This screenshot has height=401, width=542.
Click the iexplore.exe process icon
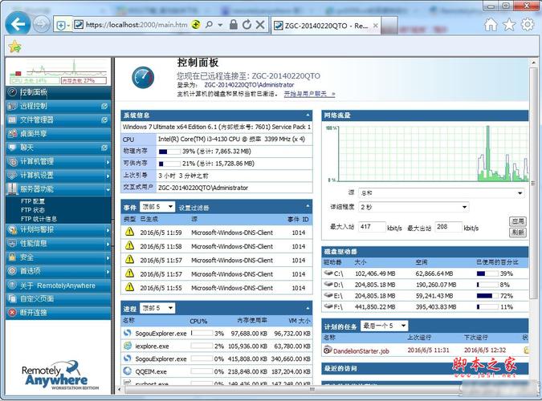point(127,346)
